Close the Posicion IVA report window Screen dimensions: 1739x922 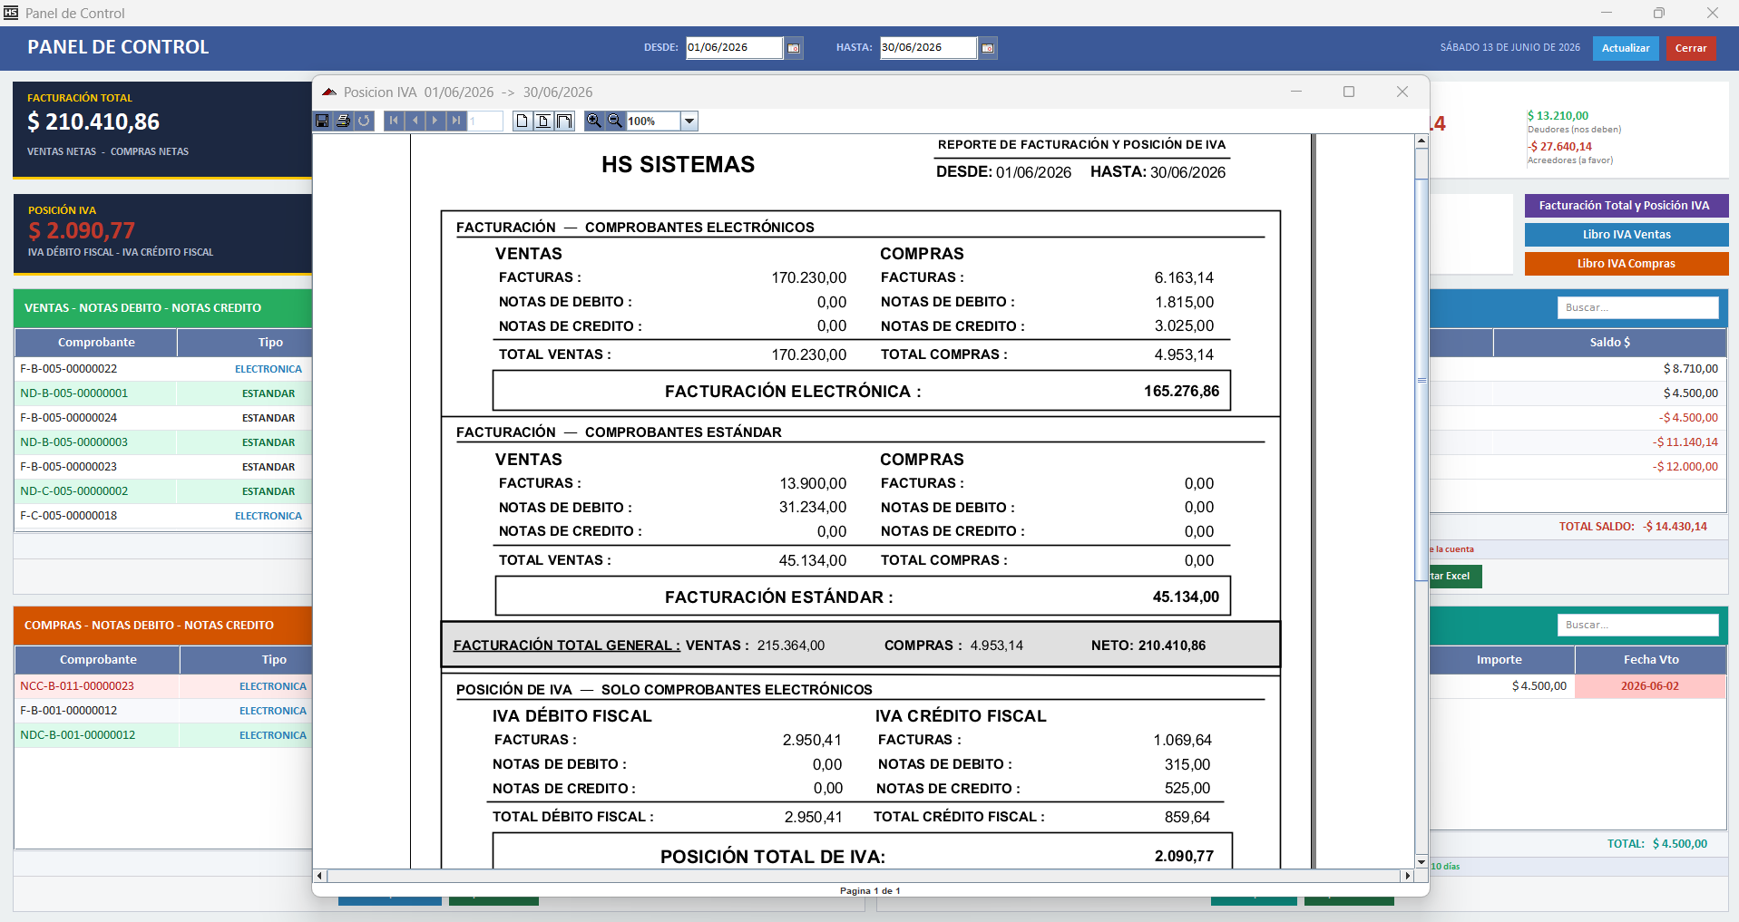pos(1402,92)
